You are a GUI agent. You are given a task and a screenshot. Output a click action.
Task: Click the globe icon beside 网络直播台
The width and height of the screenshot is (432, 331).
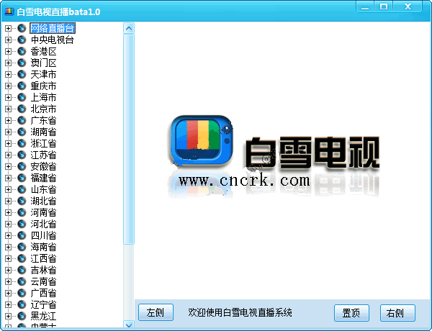(x=22, y=28)
